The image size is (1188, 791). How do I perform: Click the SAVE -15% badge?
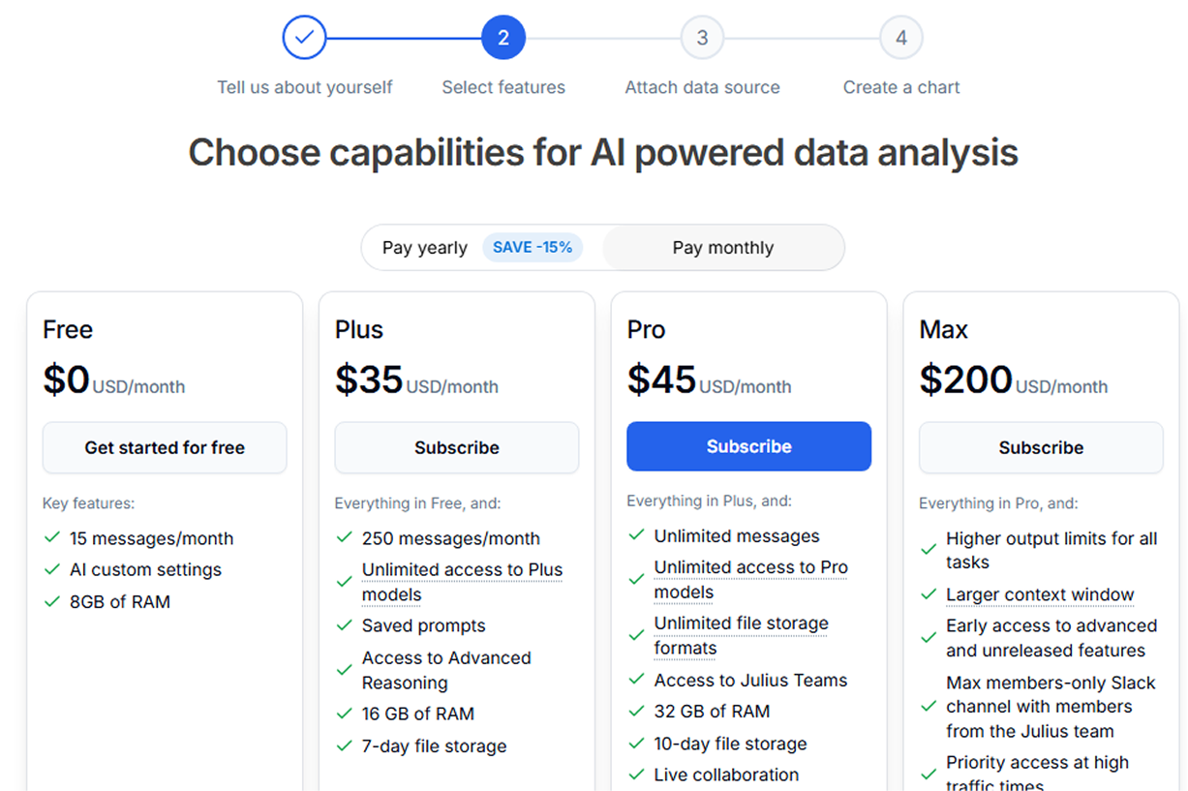point(532,248)
